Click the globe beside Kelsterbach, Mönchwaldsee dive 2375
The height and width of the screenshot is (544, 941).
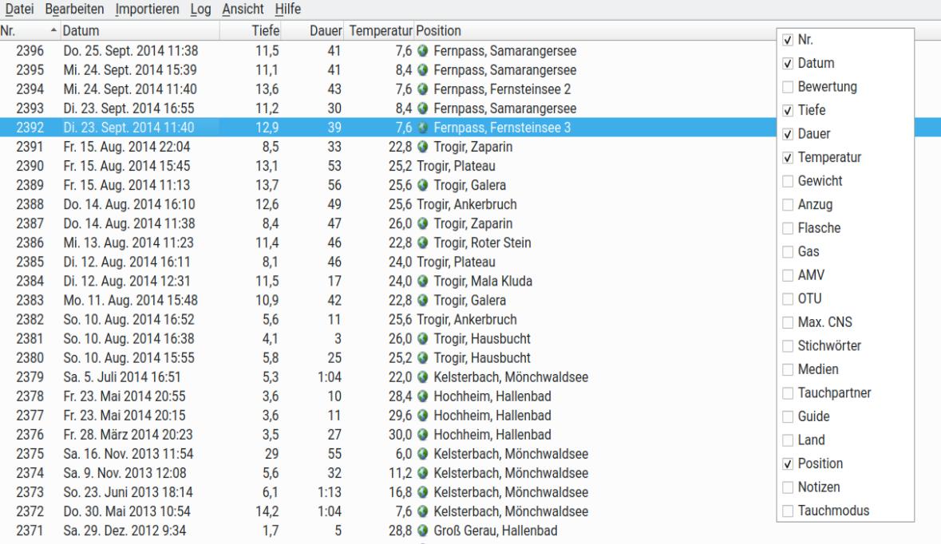[x=421, y=455]
